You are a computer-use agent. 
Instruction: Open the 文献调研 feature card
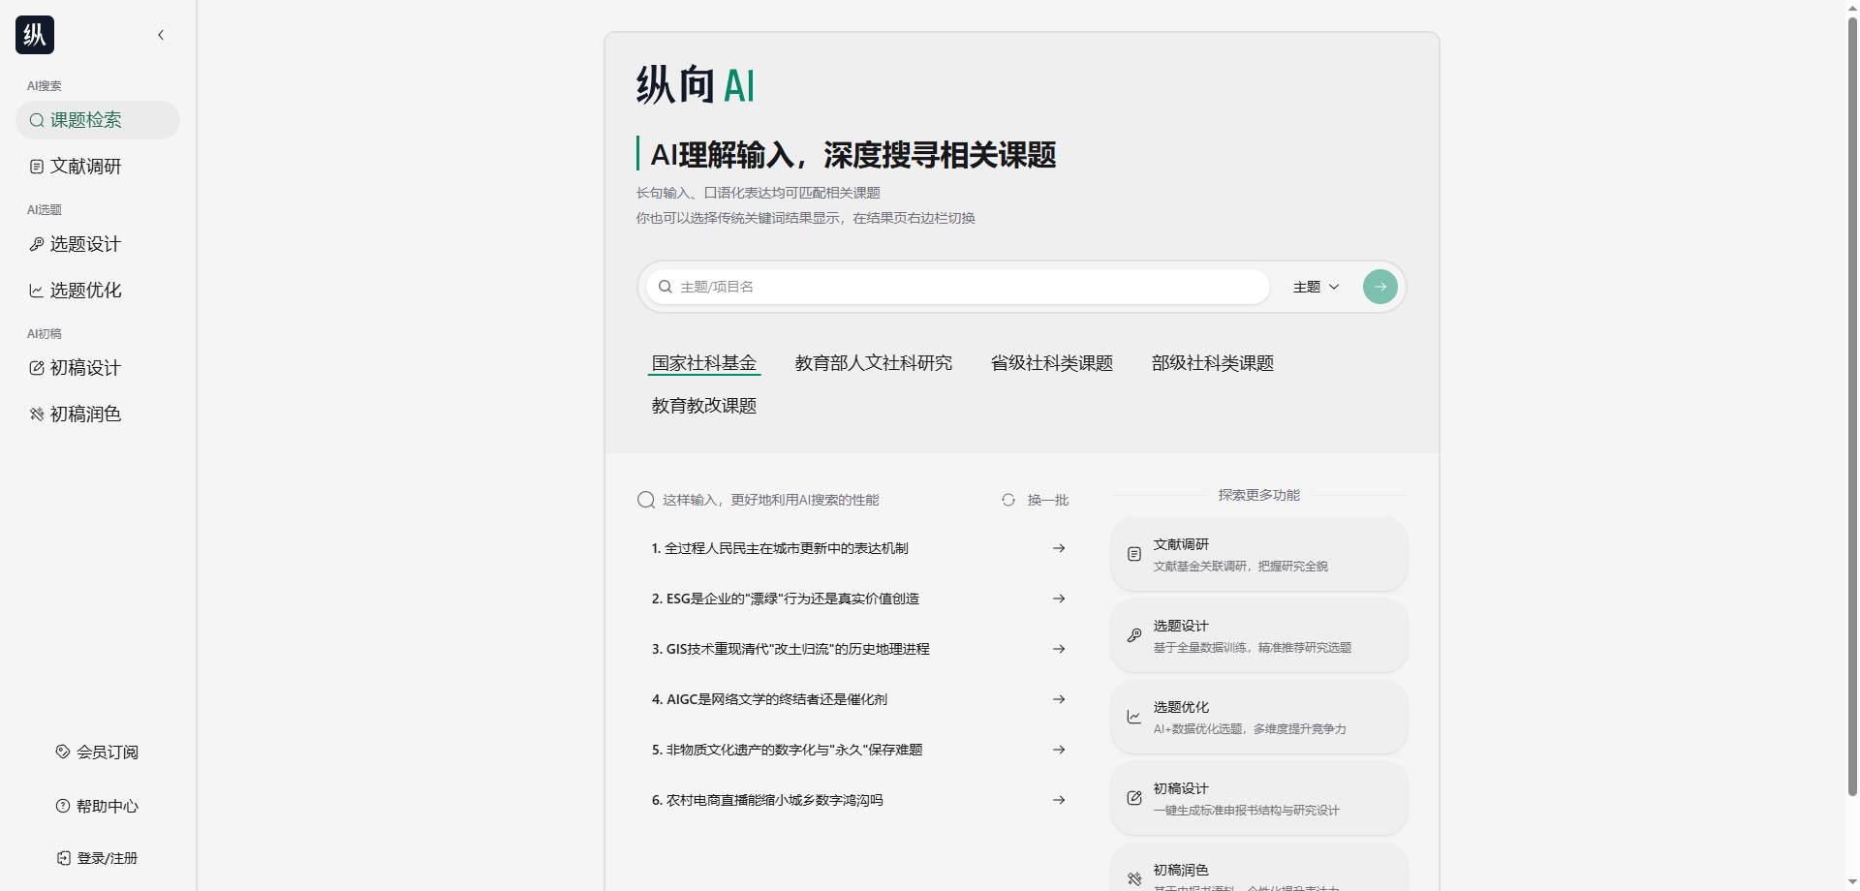coord(1258,554)
